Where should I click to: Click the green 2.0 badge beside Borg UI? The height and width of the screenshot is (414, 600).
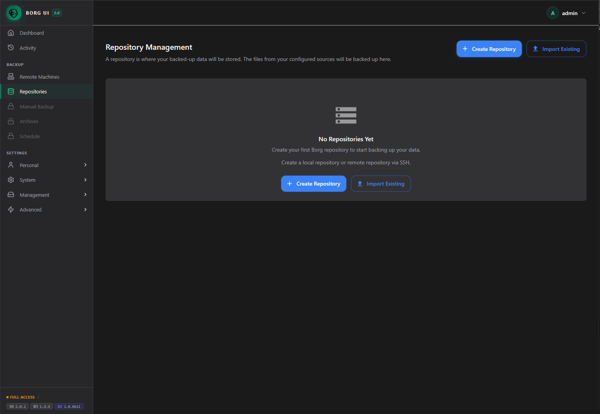coord(56,13)
